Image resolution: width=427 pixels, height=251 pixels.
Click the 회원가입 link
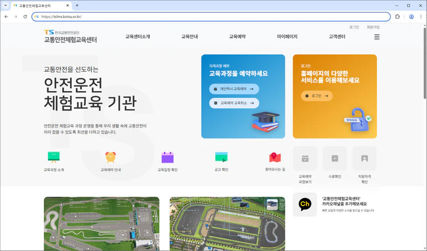373,27
